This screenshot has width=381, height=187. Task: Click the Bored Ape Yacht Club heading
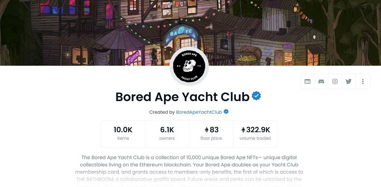click(x=182, y=96)
